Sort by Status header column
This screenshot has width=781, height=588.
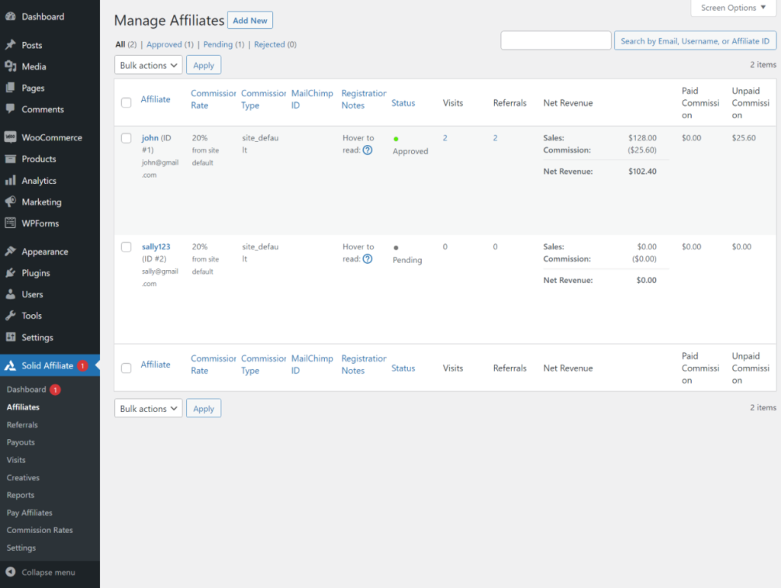pyautogui.click(x=403, y=102)
